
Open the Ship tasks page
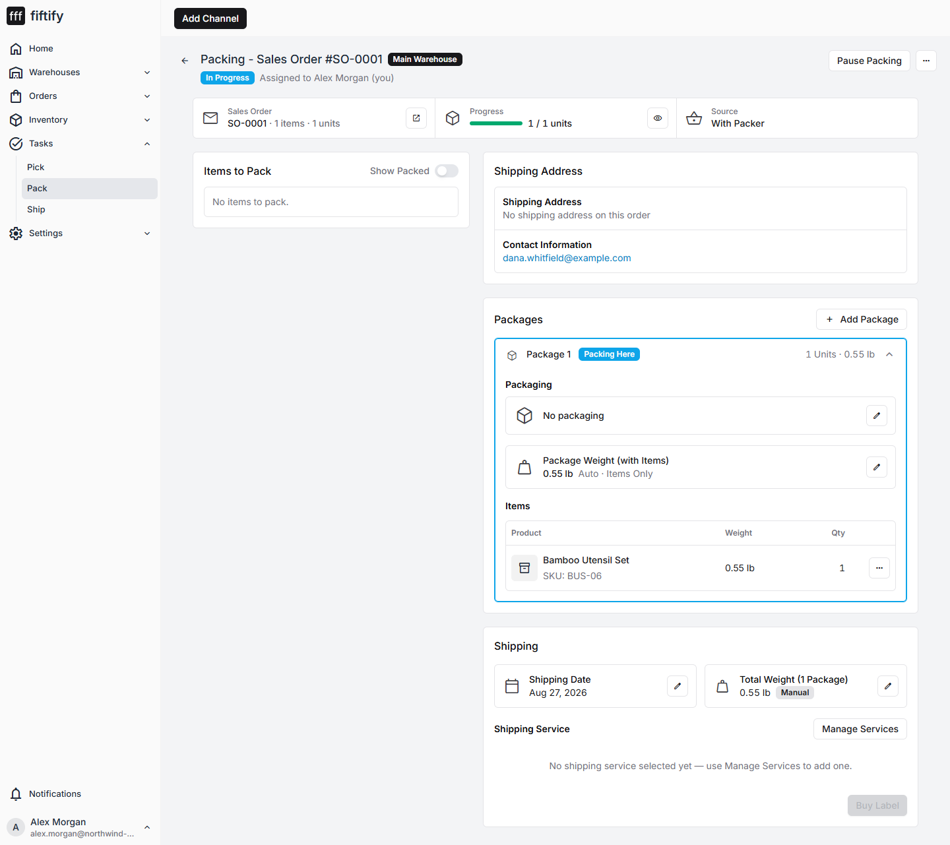[90, 210]
